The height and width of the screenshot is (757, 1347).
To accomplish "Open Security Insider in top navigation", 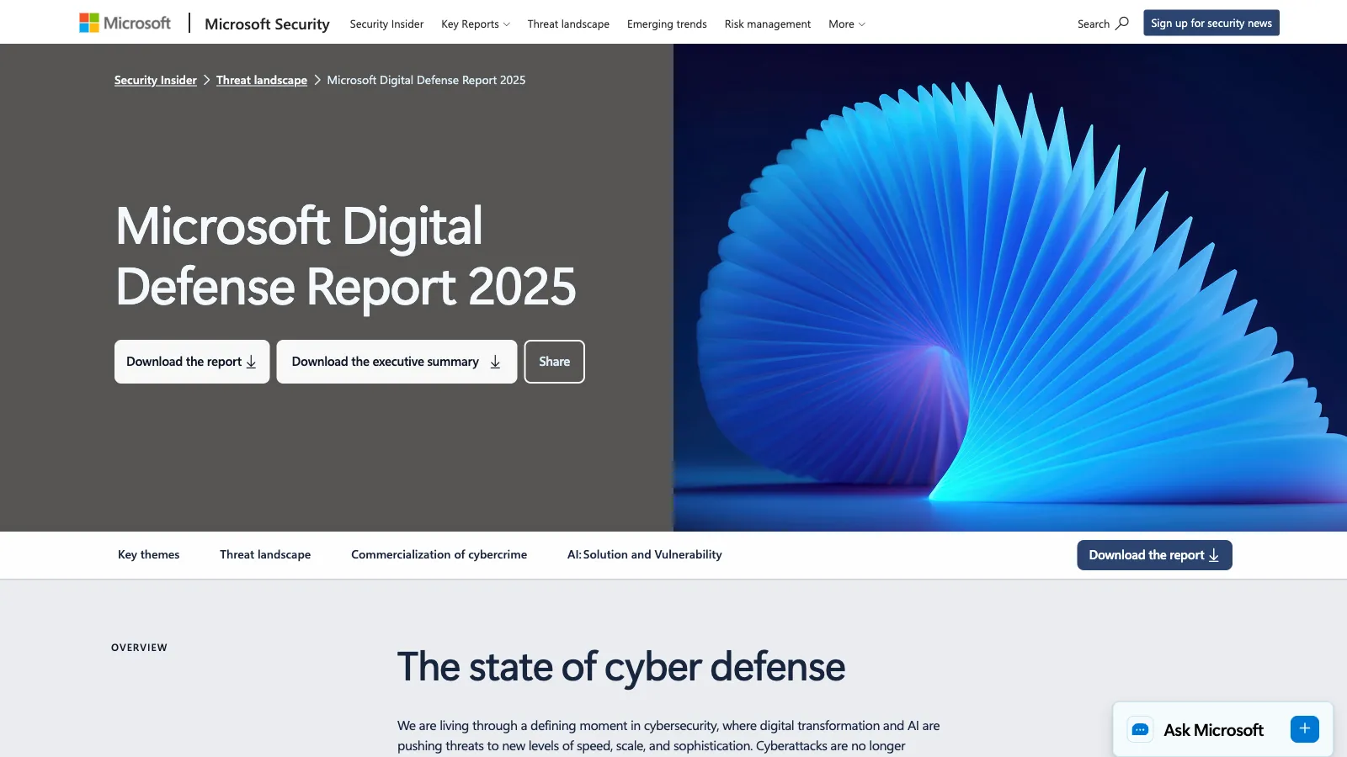I will (386, 24).
